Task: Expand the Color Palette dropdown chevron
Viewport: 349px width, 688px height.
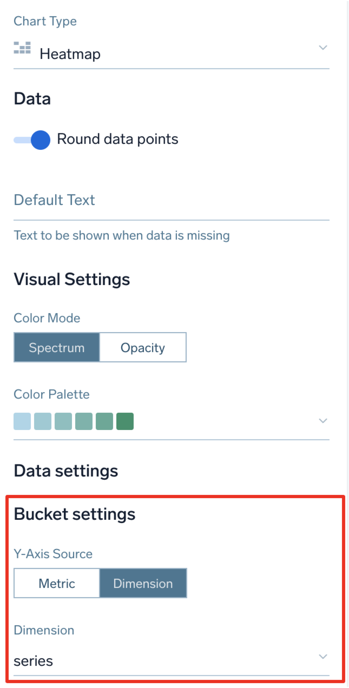Action: click(323, 421)
